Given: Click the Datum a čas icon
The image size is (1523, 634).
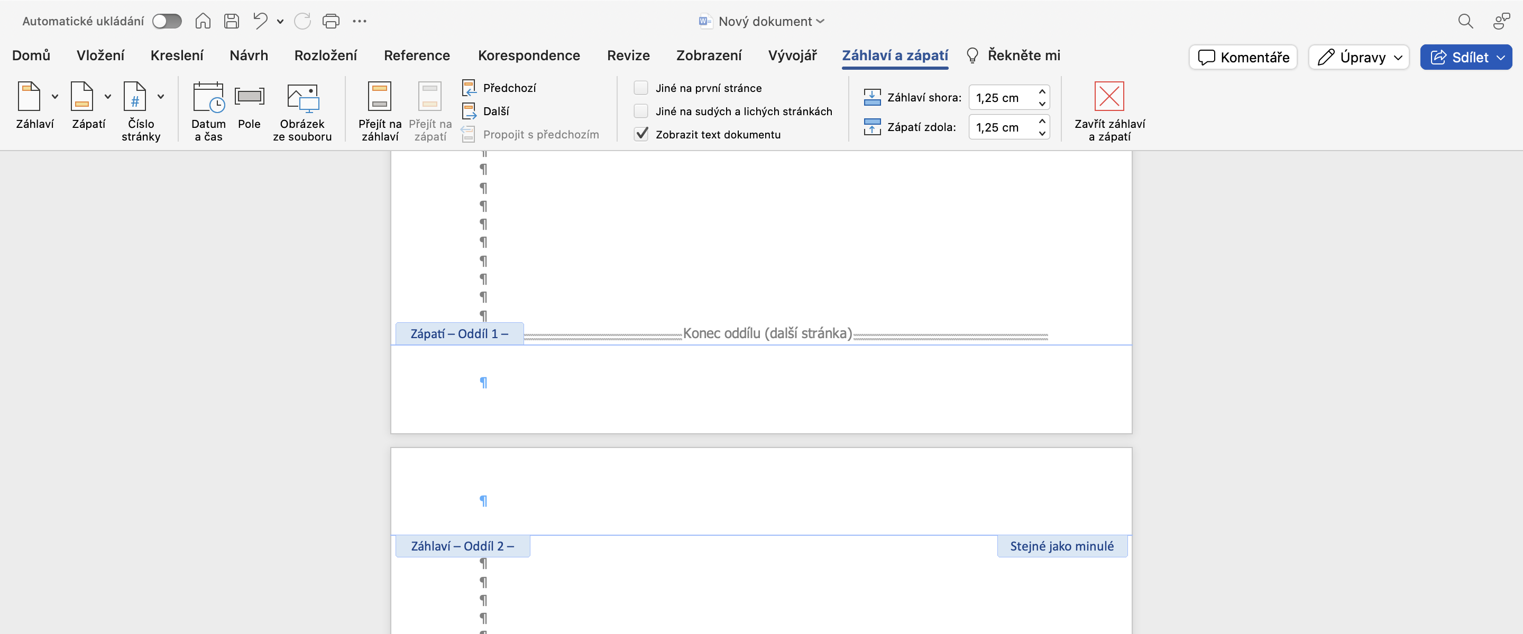Looking at the screenshot, I should [208, 98].
